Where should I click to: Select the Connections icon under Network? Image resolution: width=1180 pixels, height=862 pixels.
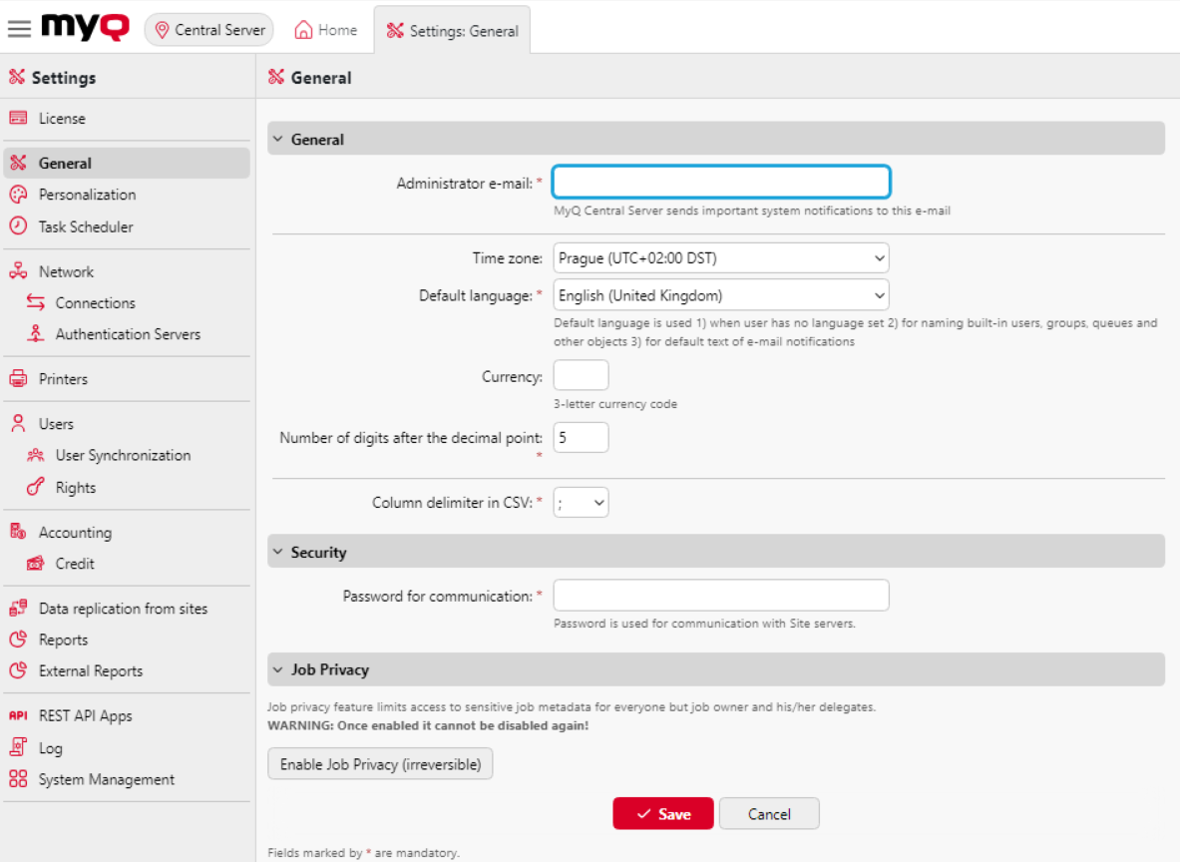[x=34, y=302]
